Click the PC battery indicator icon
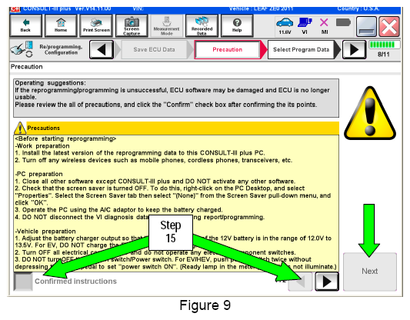This screenshot has width=410, height=320. [343, 22]
